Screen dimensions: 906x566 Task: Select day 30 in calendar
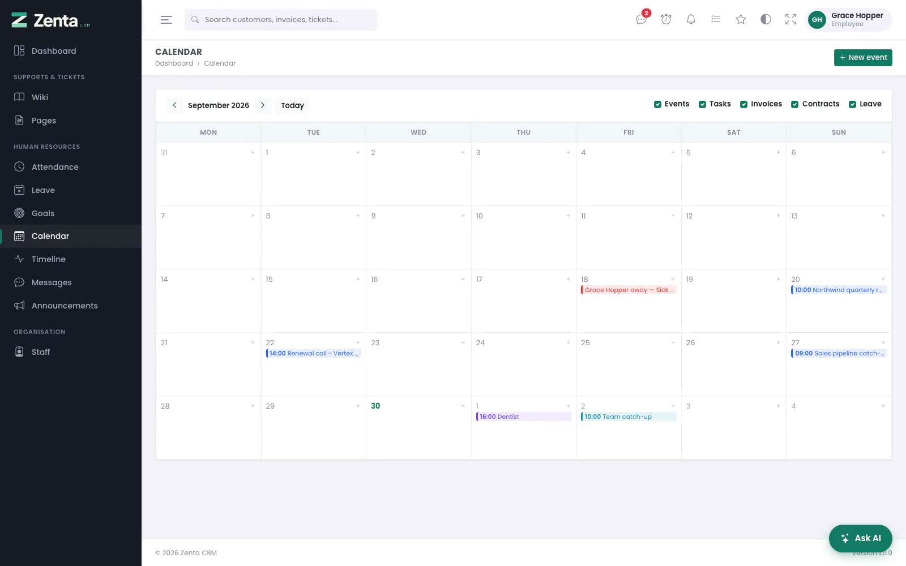point(375,406)
